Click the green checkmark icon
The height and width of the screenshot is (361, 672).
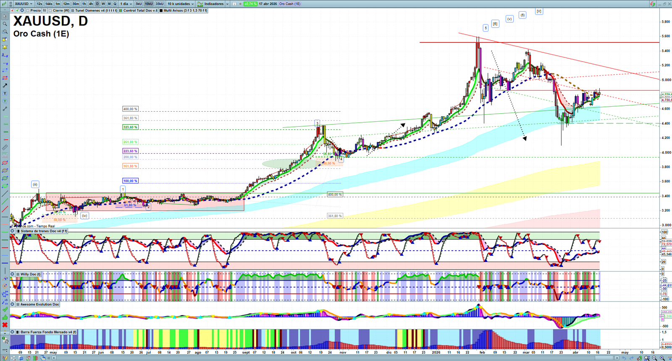click(x=5, y=309)
